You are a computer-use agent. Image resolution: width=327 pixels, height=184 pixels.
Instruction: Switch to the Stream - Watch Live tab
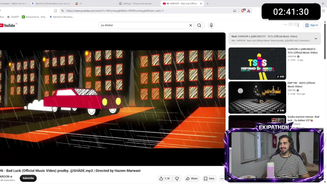(x=13, y=4)
